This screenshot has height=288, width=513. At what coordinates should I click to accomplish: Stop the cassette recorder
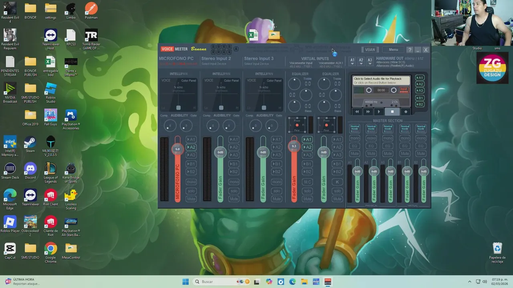[392, 112]
